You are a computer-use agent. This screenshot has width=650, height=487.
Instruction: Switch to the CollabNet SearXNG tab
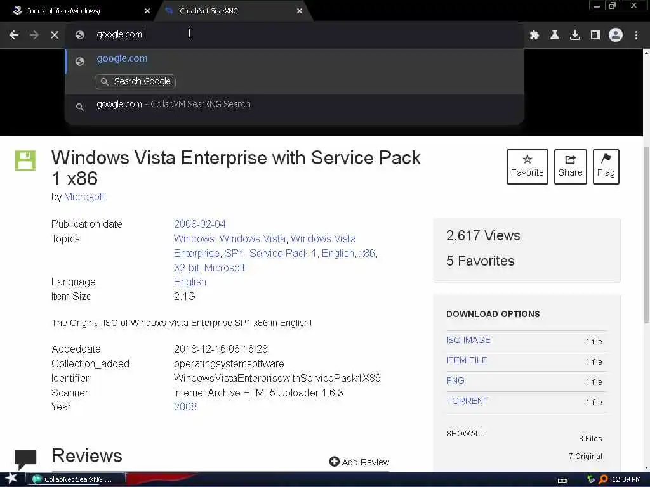click(233, 11)
